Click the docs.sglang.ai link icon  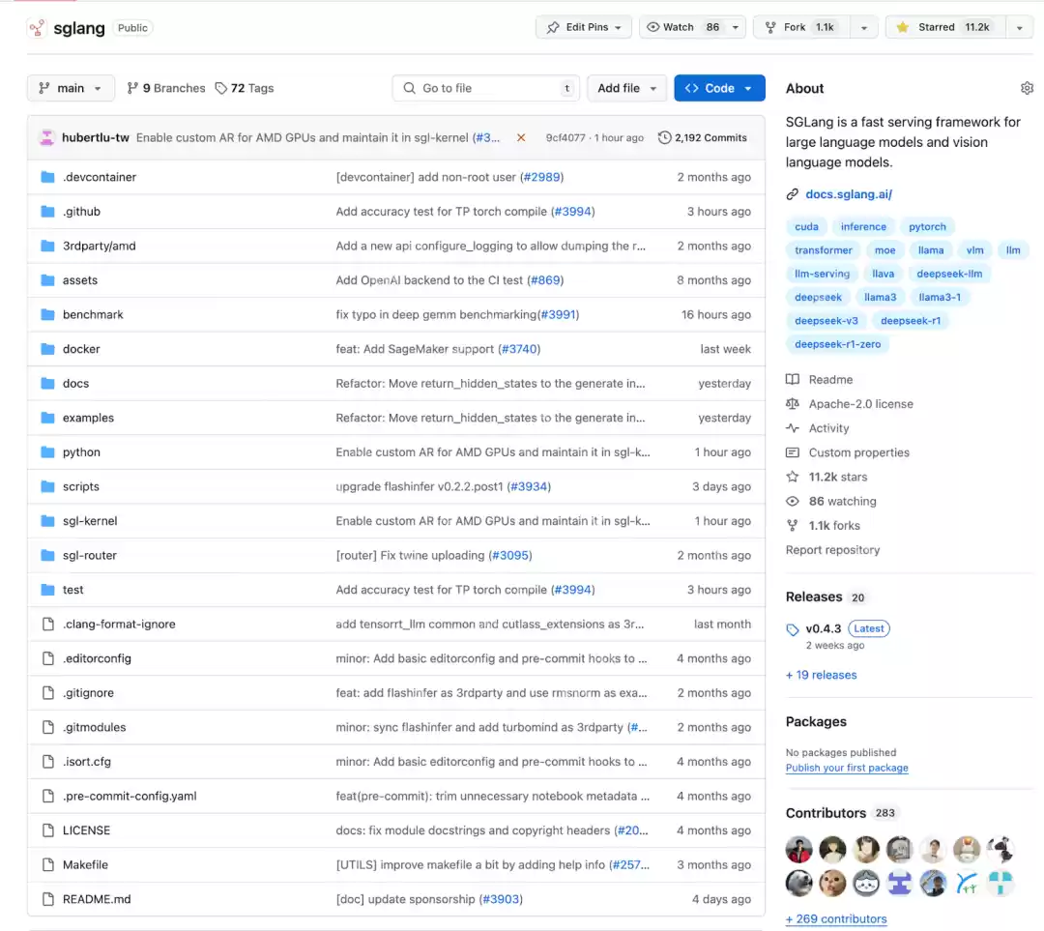click(793, 194)
